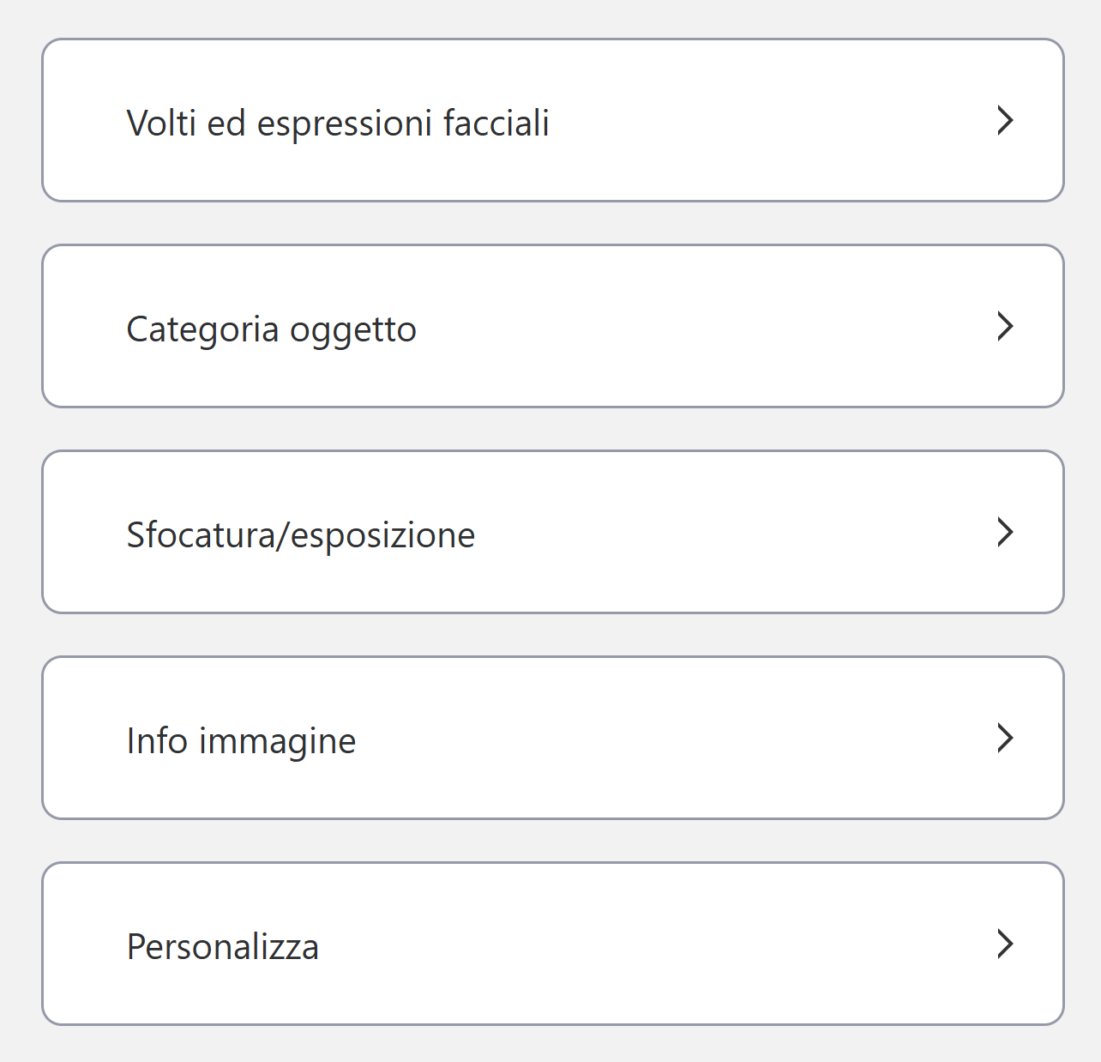Enter the blur and exposure filter row
This screenshot has width=1101, height=1062.
coord(552,532)
